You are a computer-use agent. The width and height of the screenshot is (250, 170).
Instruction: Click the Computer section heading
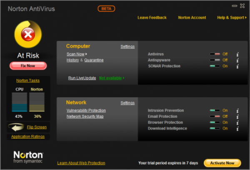(78, 46)
